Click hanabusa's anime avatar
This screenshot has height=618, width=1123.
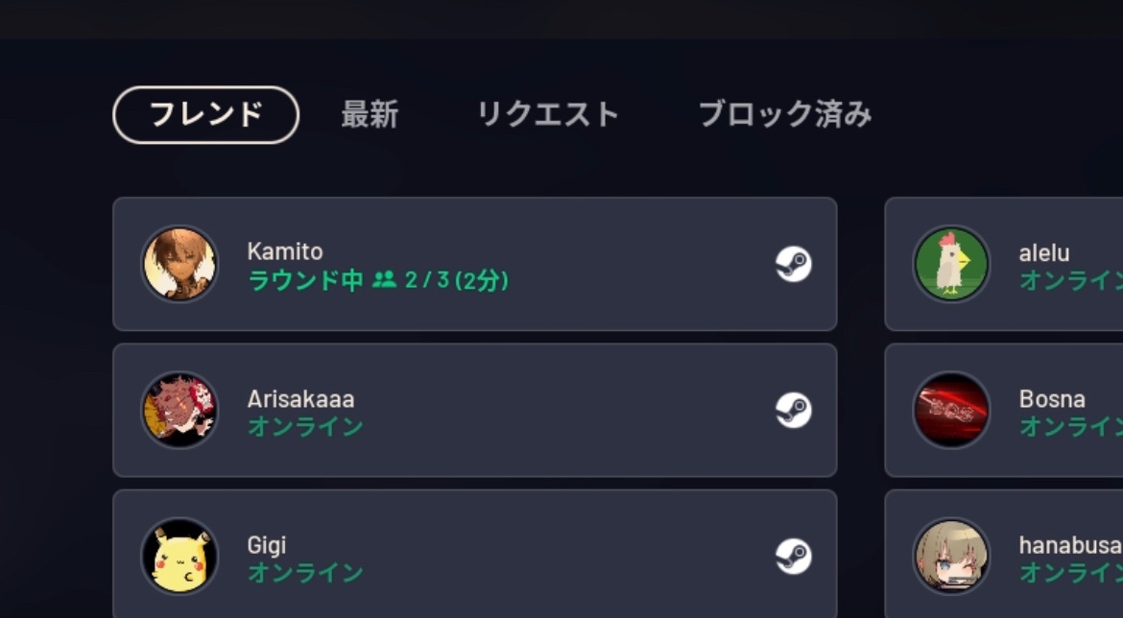[951, 557]
